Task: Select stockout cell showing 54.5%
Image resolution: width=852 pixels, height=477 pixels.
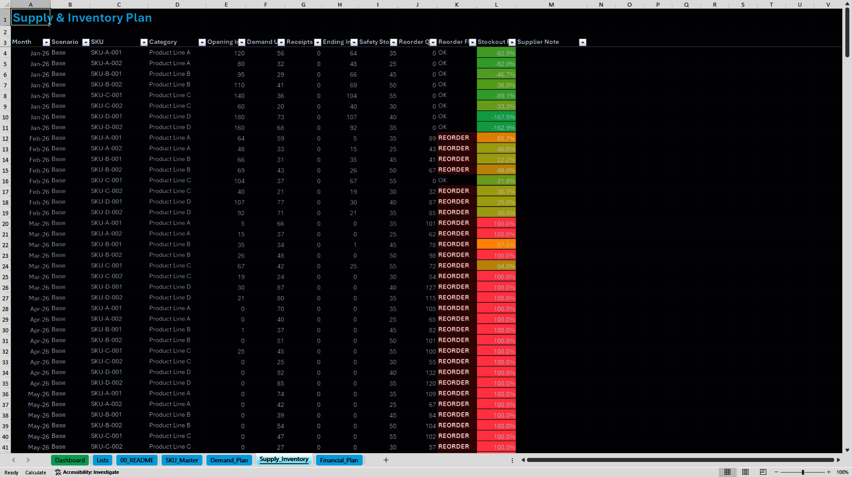Action: (x=496, y=266)
